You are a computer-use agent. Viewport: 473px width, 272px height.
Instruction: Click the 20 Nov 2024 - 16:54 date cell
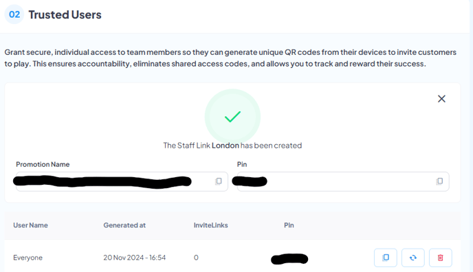(x=135, y=258)
